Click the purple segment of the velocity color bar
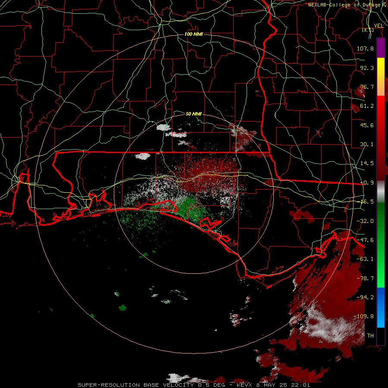The image size is (388, 388). point(381,48)
